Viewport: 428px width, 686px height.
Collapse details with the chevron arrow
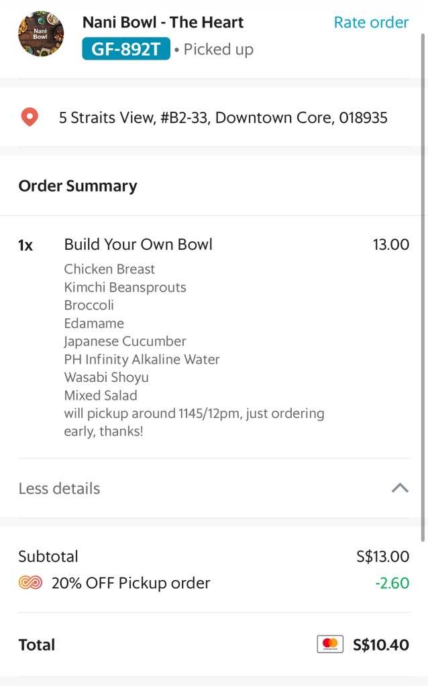click(x=400, y=488)
